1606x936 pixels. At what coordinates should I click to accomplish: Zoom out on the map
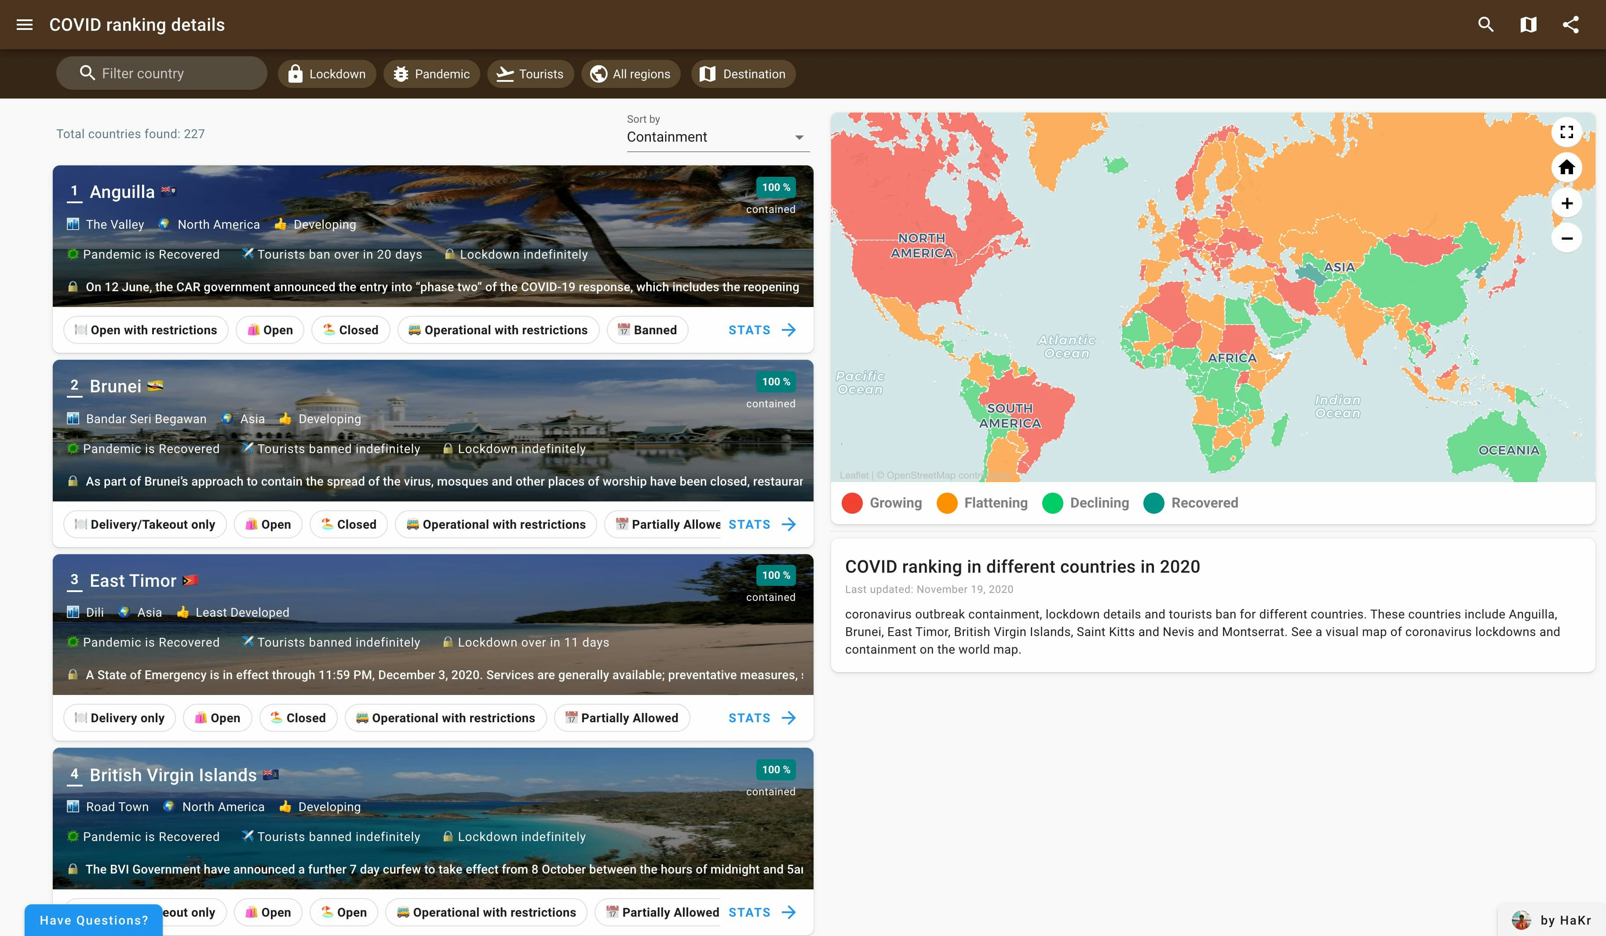(x=1566, y=238)
